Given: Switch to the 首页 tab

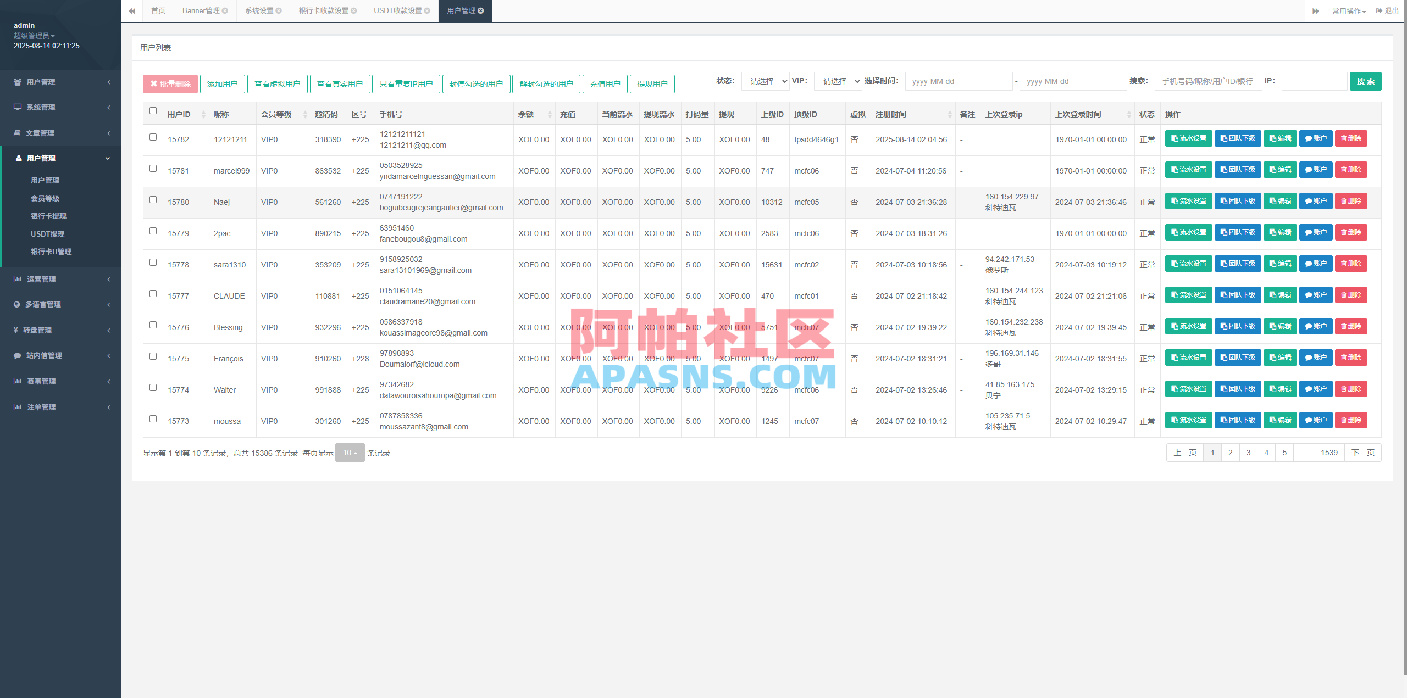Looking at the screenshot, I should click(x=158, y=10).
